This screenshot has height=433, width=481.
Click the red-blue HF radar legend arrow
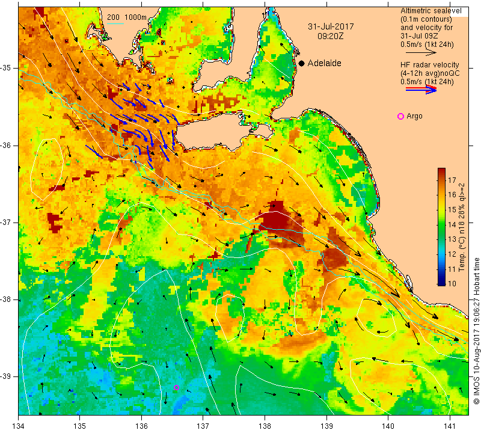[421, 90]
